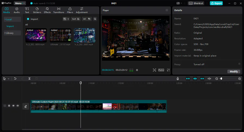This screenshot has height=132, width=244.
Task: Select the lv_0_202...0059.mp4 thumbnail
Action: click(x=36, y=35)
